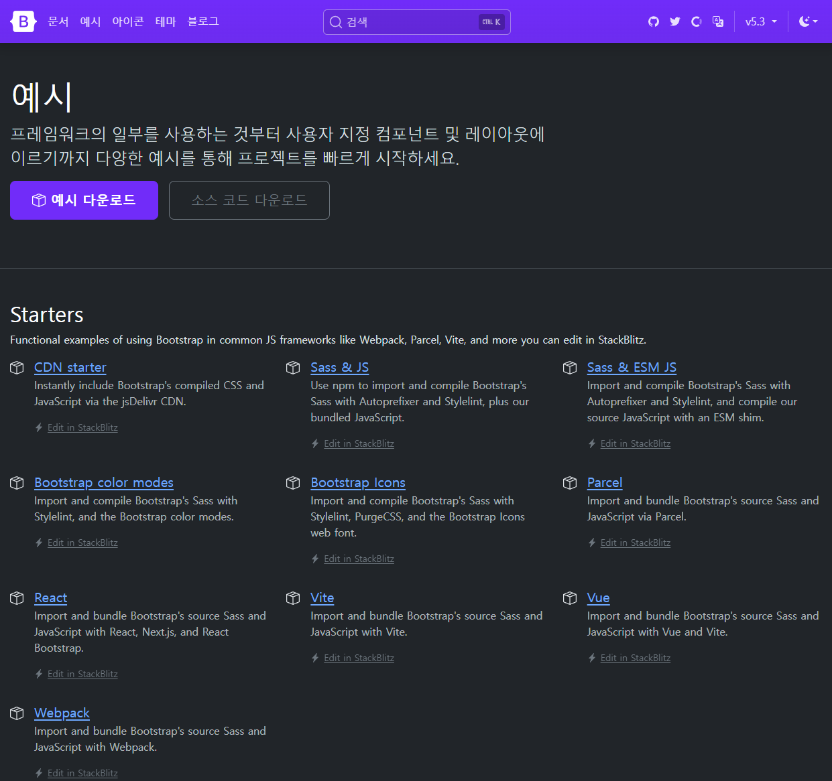Screen dimensions: 832x781
Task: Open the color mode theme dropdown
Action: [x=809, y=21]
